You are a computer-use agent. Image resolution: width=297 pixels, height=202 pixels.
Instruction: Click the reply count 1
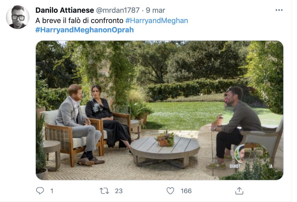tap(52, 191)
